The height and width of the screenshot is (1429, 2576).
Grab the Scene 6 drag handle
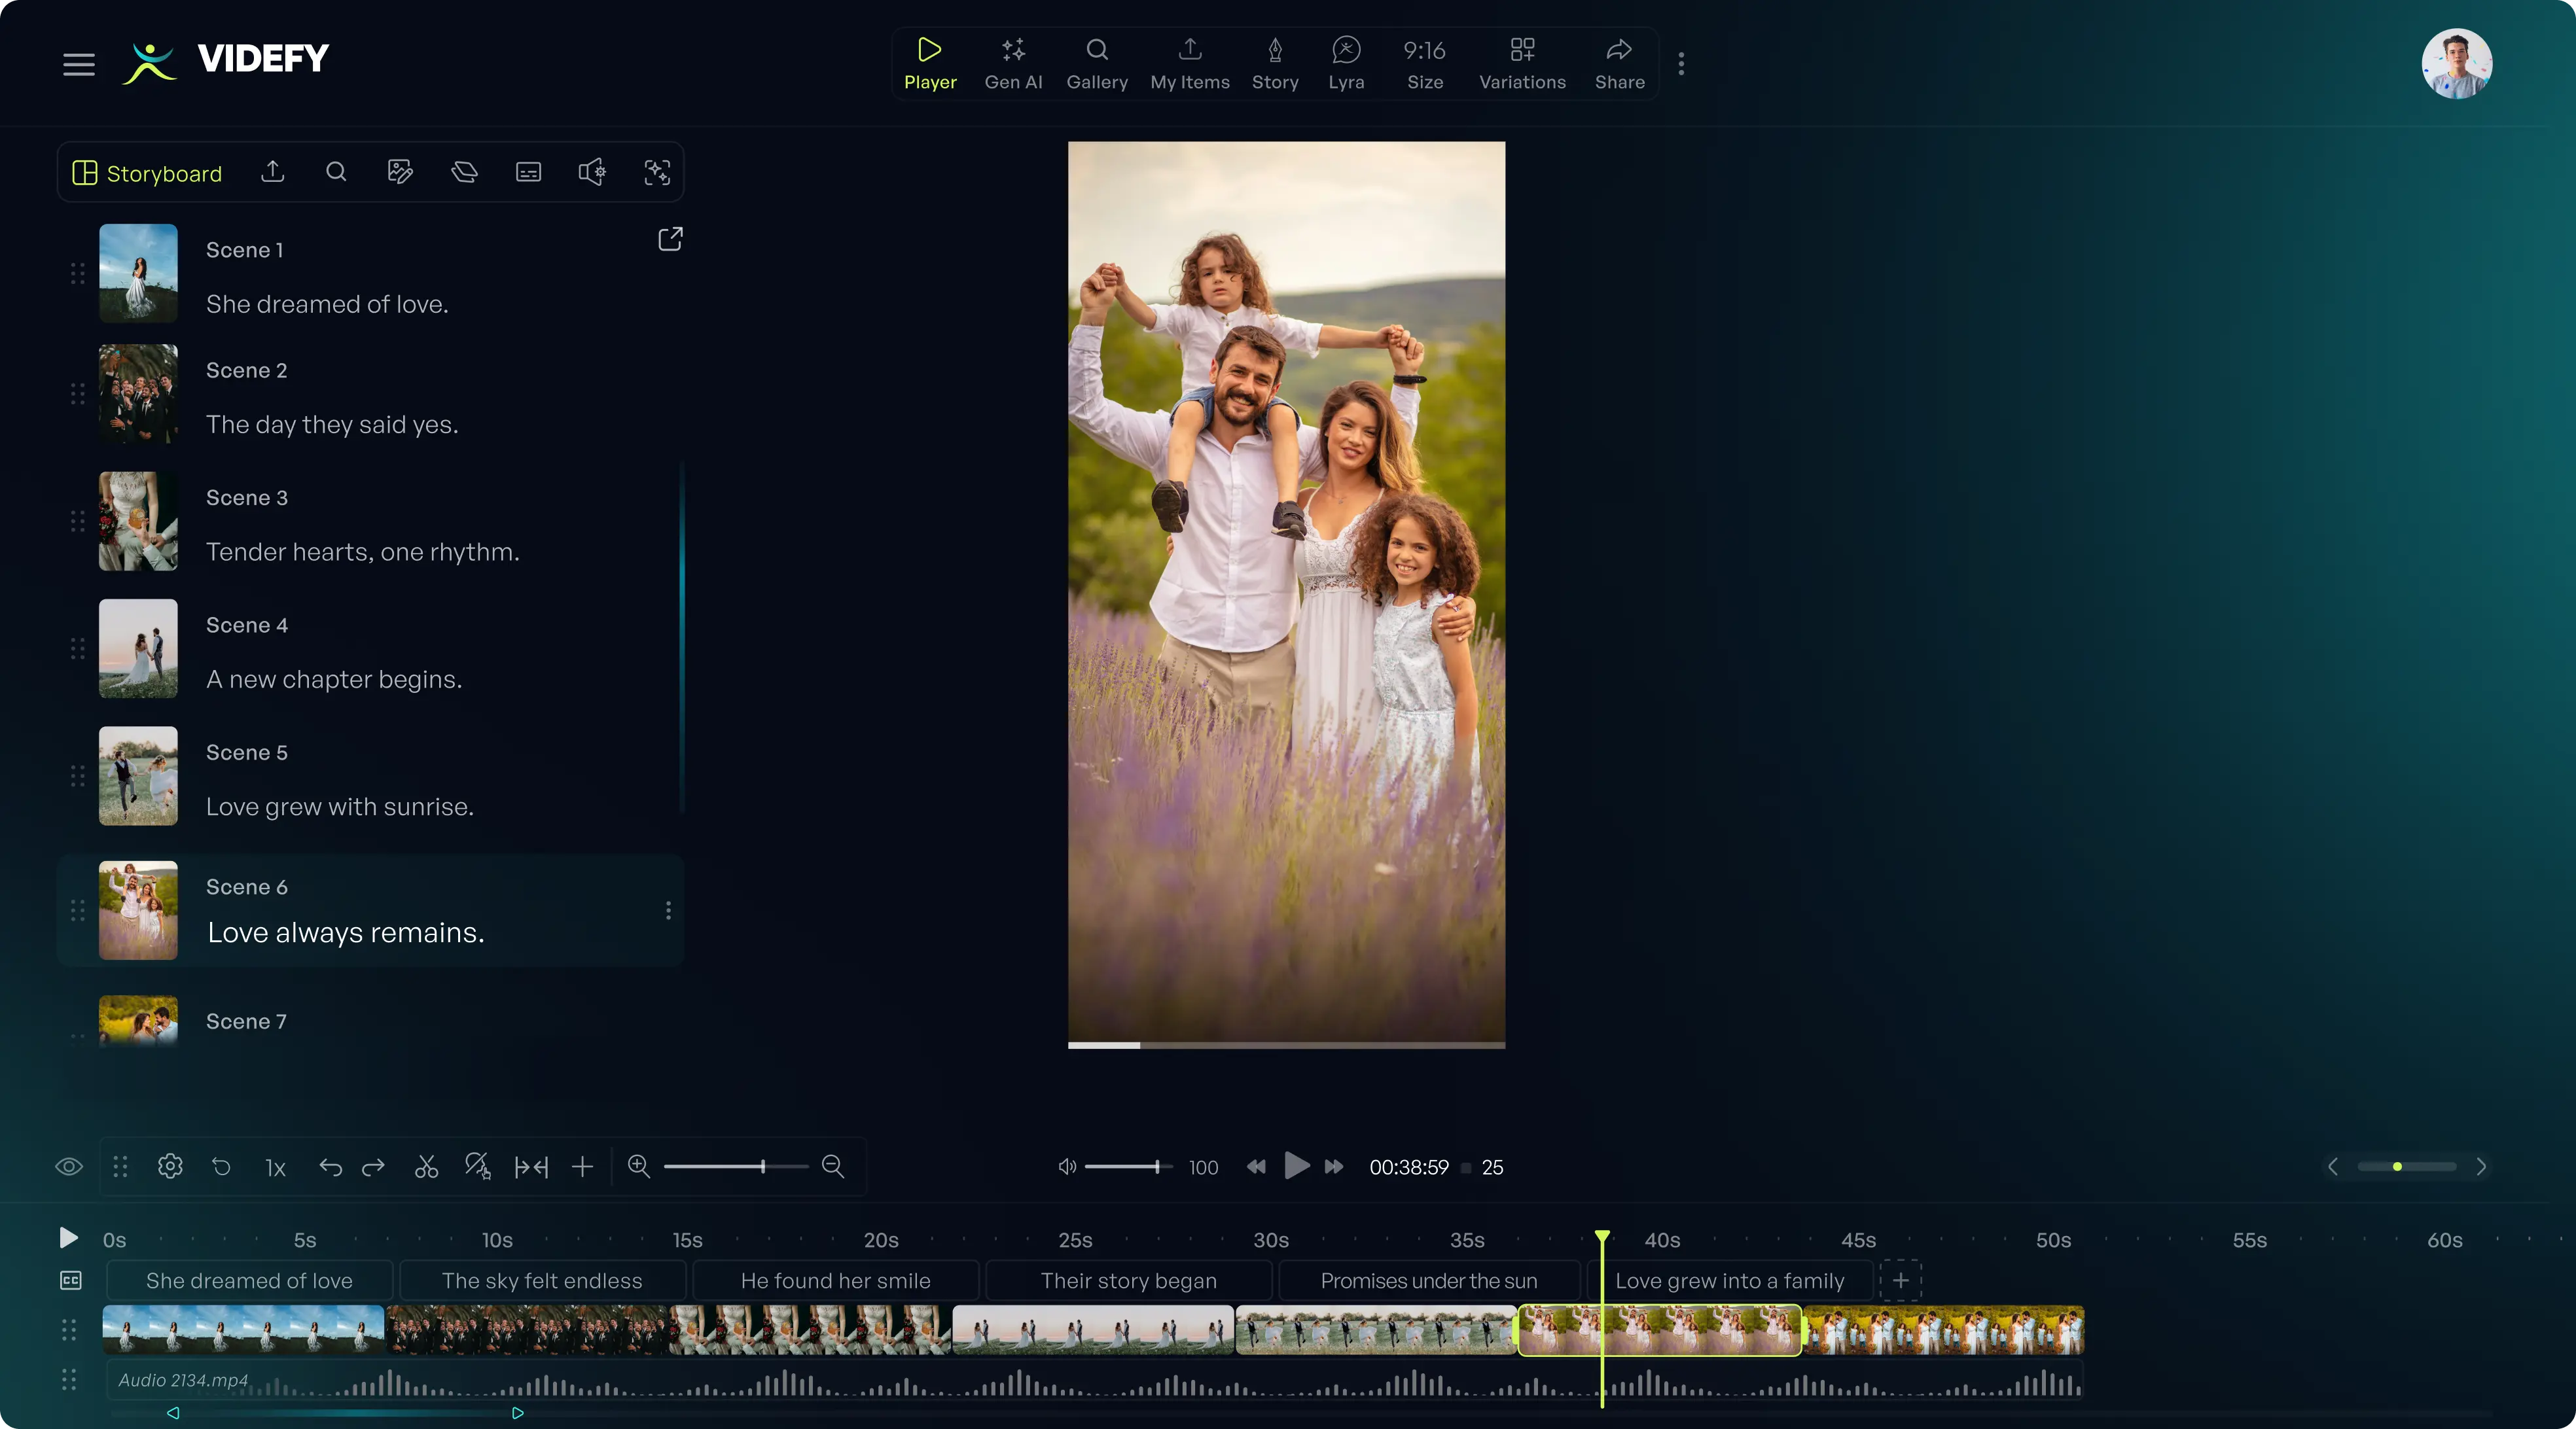(x=77, y=910)
